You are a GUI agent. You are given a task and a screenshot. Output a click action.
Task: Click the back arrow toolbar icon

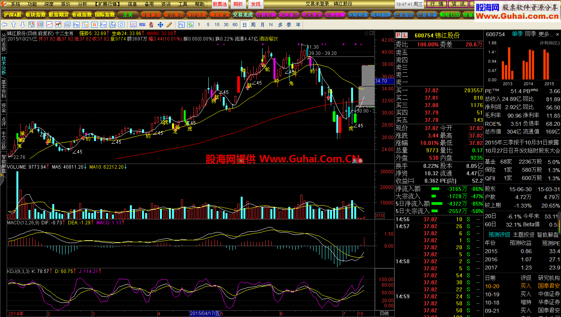coord(4,25)
